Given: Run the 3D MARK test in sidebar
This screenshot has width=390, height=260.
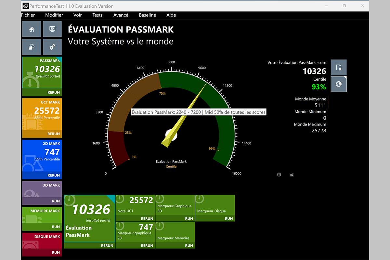Looking at the screenshot, I should pyautogui.click(x=56, y=201).
